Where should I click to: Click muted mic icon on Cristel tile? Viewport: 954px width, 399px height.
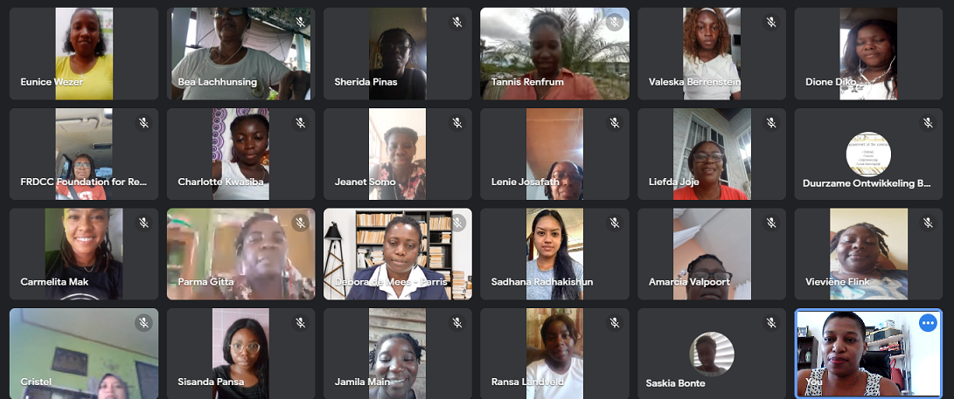[x=143, y=323]
